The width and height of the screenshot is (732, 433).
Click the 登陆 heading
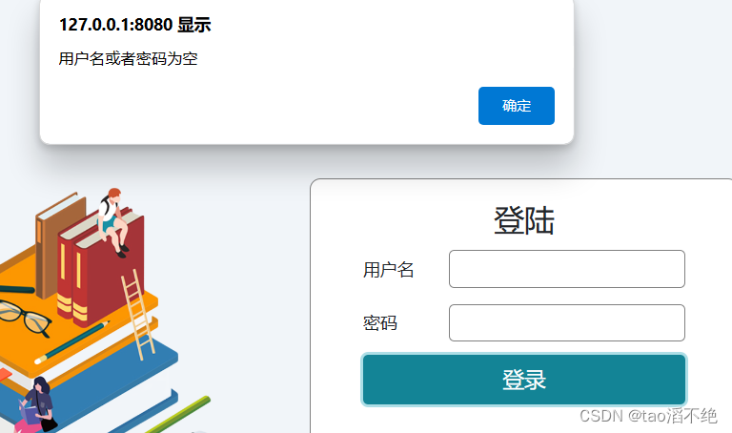pos(524,220)
